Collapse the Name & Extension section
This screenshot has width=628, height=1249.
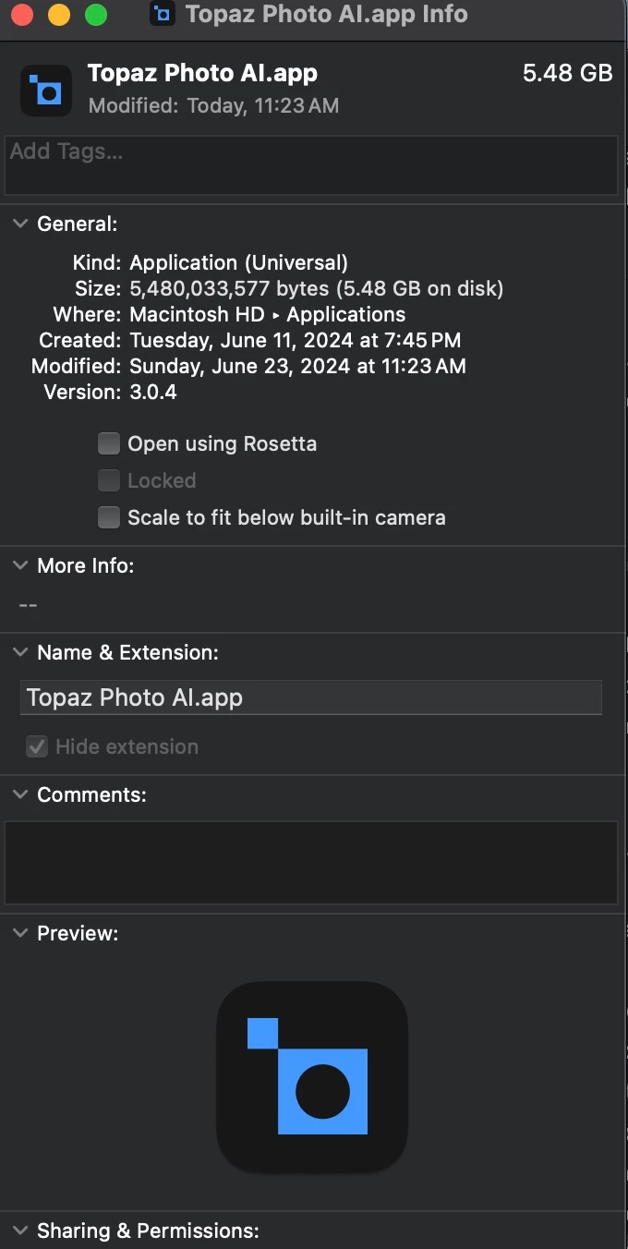pyautogui.click(x=19, y=652)
